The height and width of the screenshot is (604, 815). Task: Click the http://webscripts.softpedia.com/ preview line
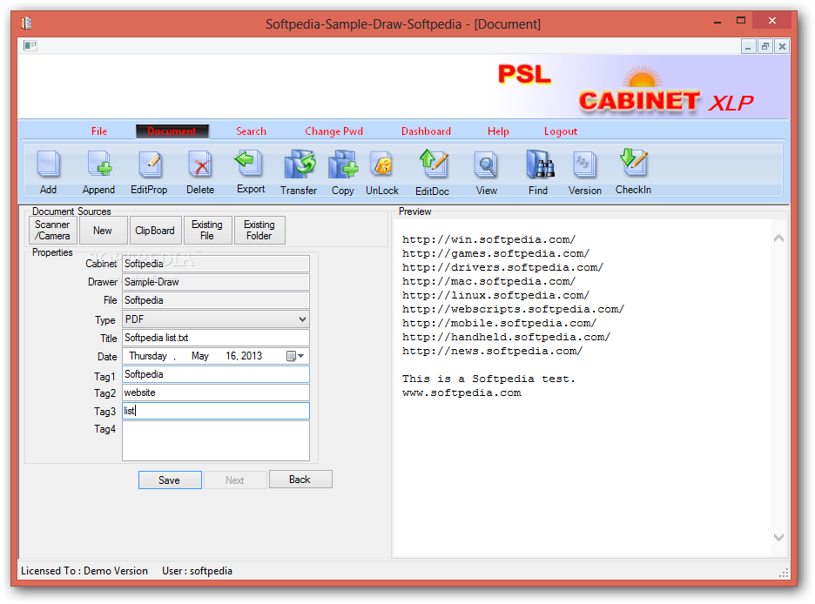pyautogui.click(x=513, y=310)
